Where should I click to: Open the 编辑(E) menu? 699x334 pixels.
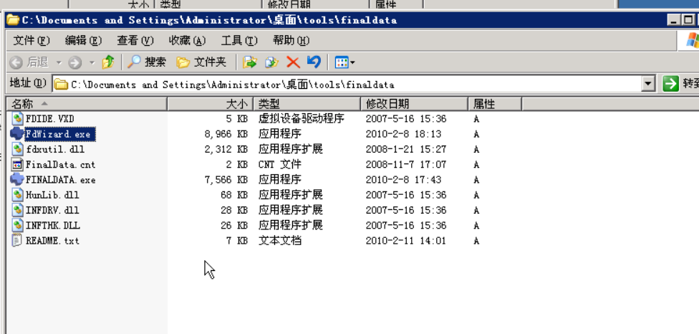coord(83,41)
